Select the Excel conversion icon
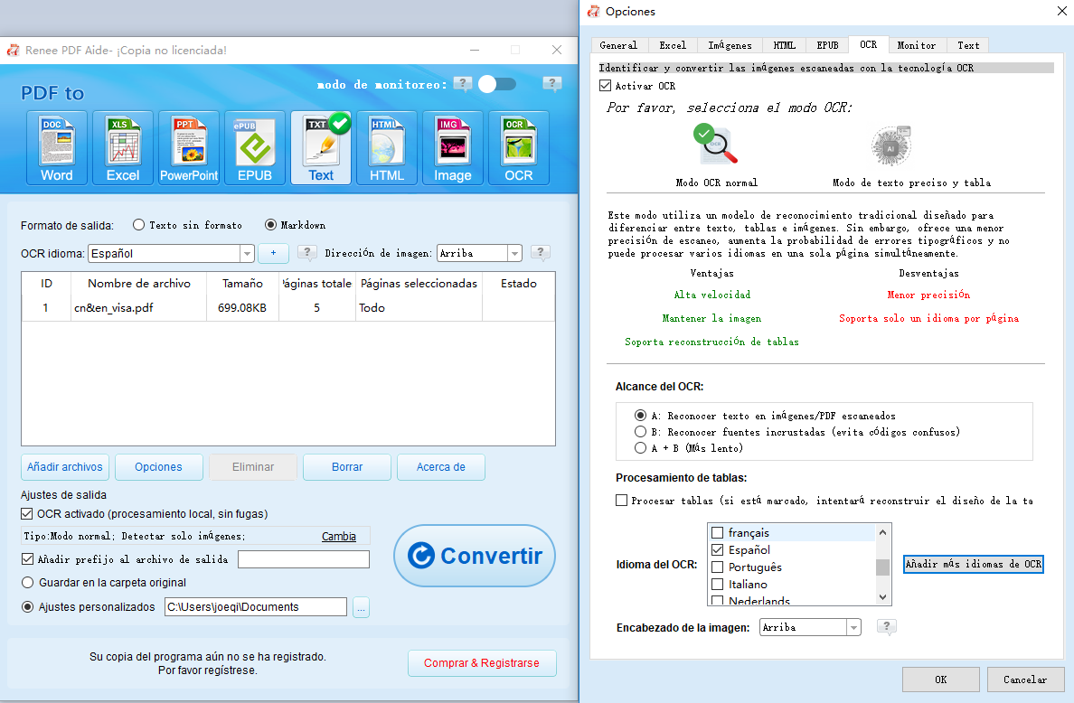The height and width of the screenshot is (703, 1074). (x=122, y=146)
